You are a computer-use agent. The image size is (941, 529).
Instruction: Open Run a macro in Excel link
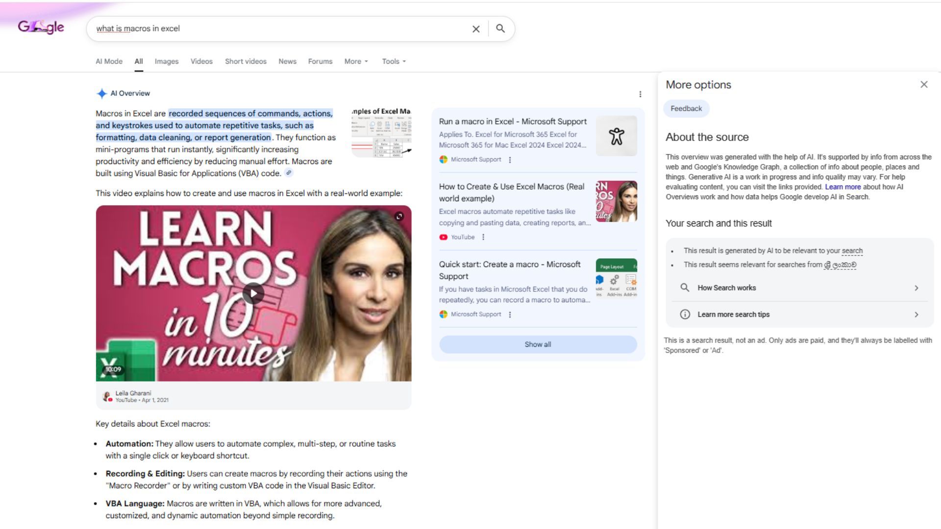pos(513,121)
